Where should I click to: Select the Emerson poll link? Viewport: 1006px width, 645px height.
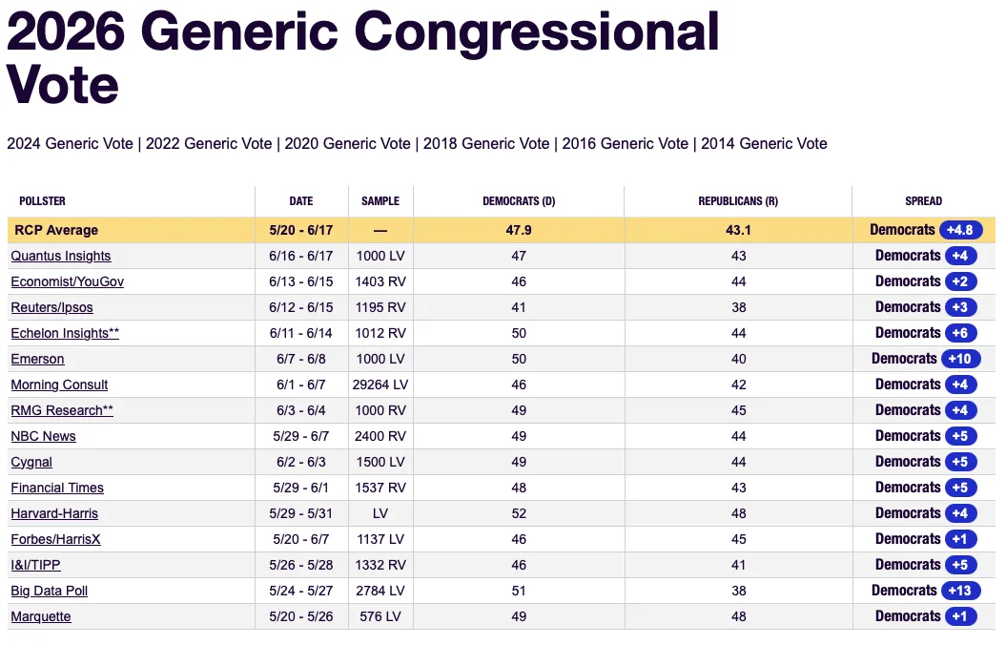[x=37, y=359]
